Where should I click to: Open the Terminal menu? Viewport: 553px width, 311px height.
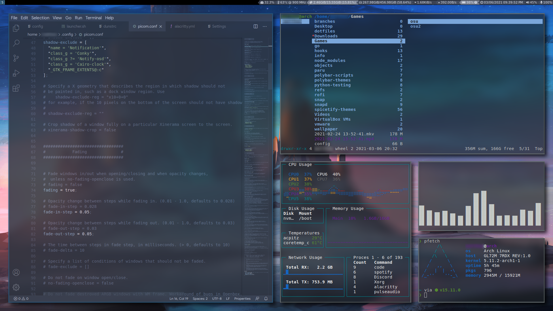click(93, 18)
